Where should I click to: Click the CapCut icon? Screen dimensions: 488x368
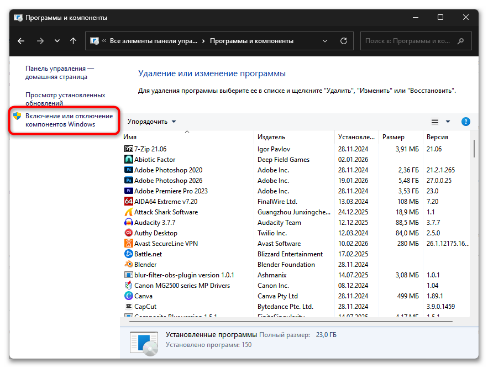tap(129, 307)
